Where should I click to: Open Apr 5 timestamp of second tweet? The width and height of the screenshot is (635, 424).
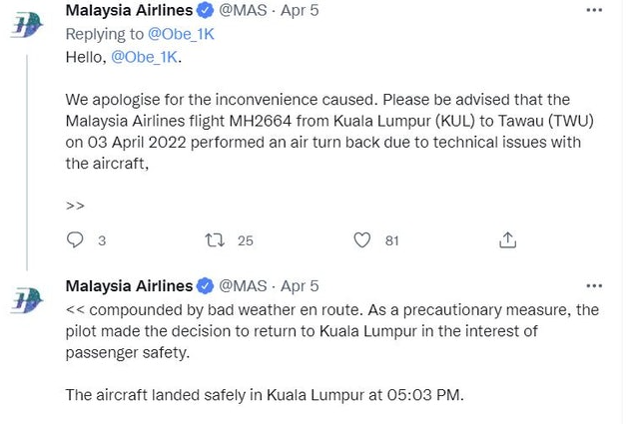[300, 286]
